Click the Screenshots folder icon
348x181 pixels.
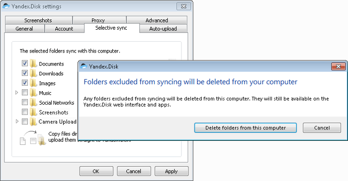click(33, 112)
